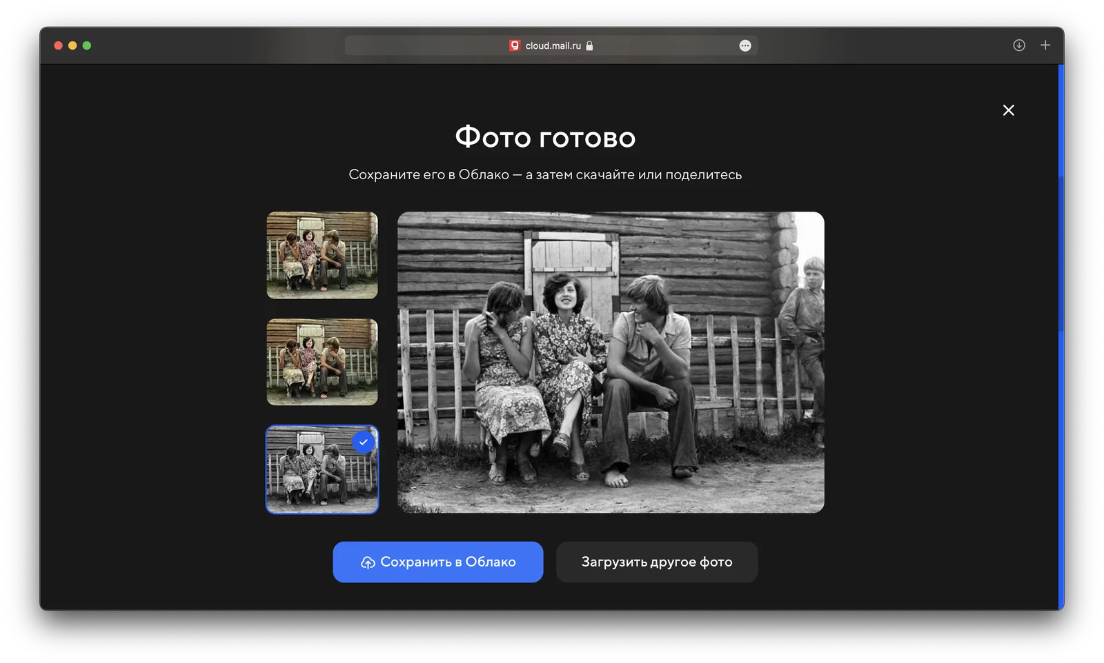This screenshot has height=663, width=1104.
Task: Select the bottom black-and-white thumbnail
Action: click(322, 469)
